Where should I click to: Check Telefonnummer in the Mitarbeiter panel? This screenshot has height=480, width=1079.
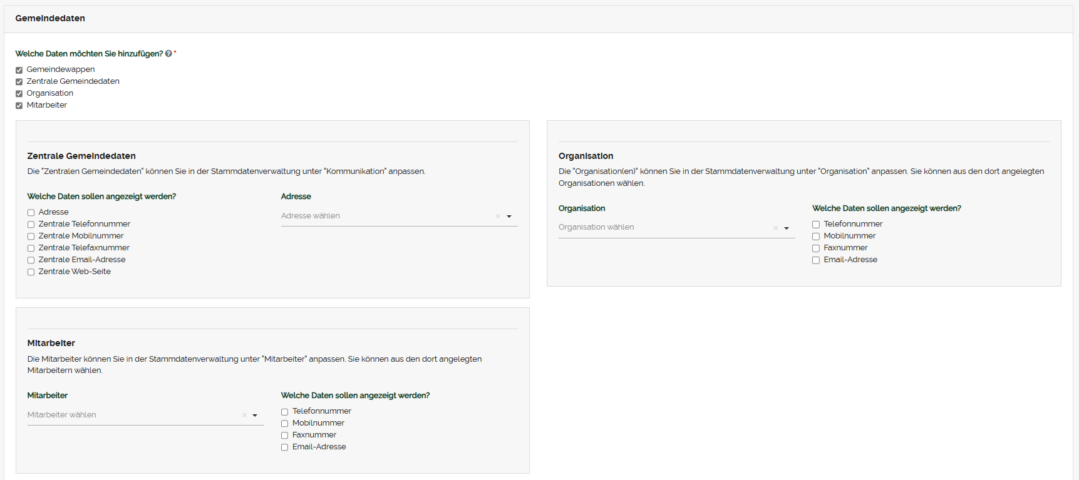284,412
